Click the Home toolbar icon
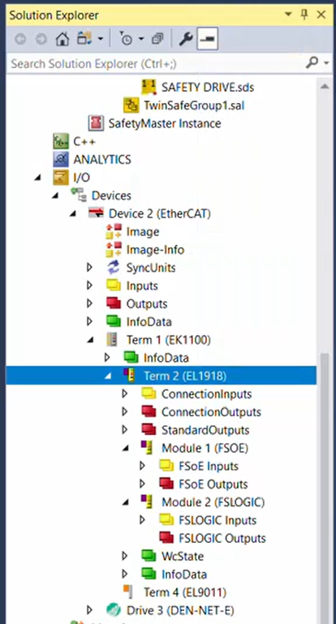The image size is (336, 624). point(62,40)
